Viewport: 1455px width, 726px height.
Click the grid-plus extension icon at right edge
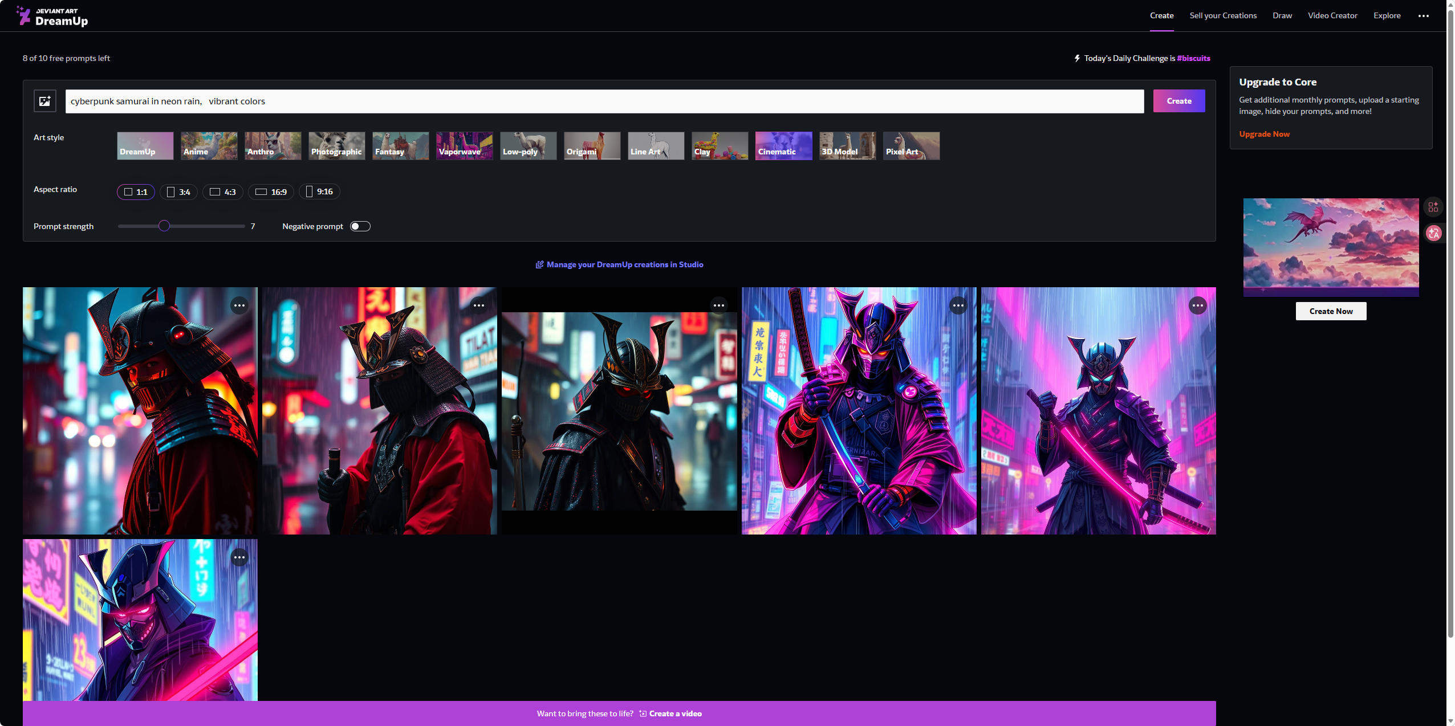pyautogui.click(x=1433, y=207)
